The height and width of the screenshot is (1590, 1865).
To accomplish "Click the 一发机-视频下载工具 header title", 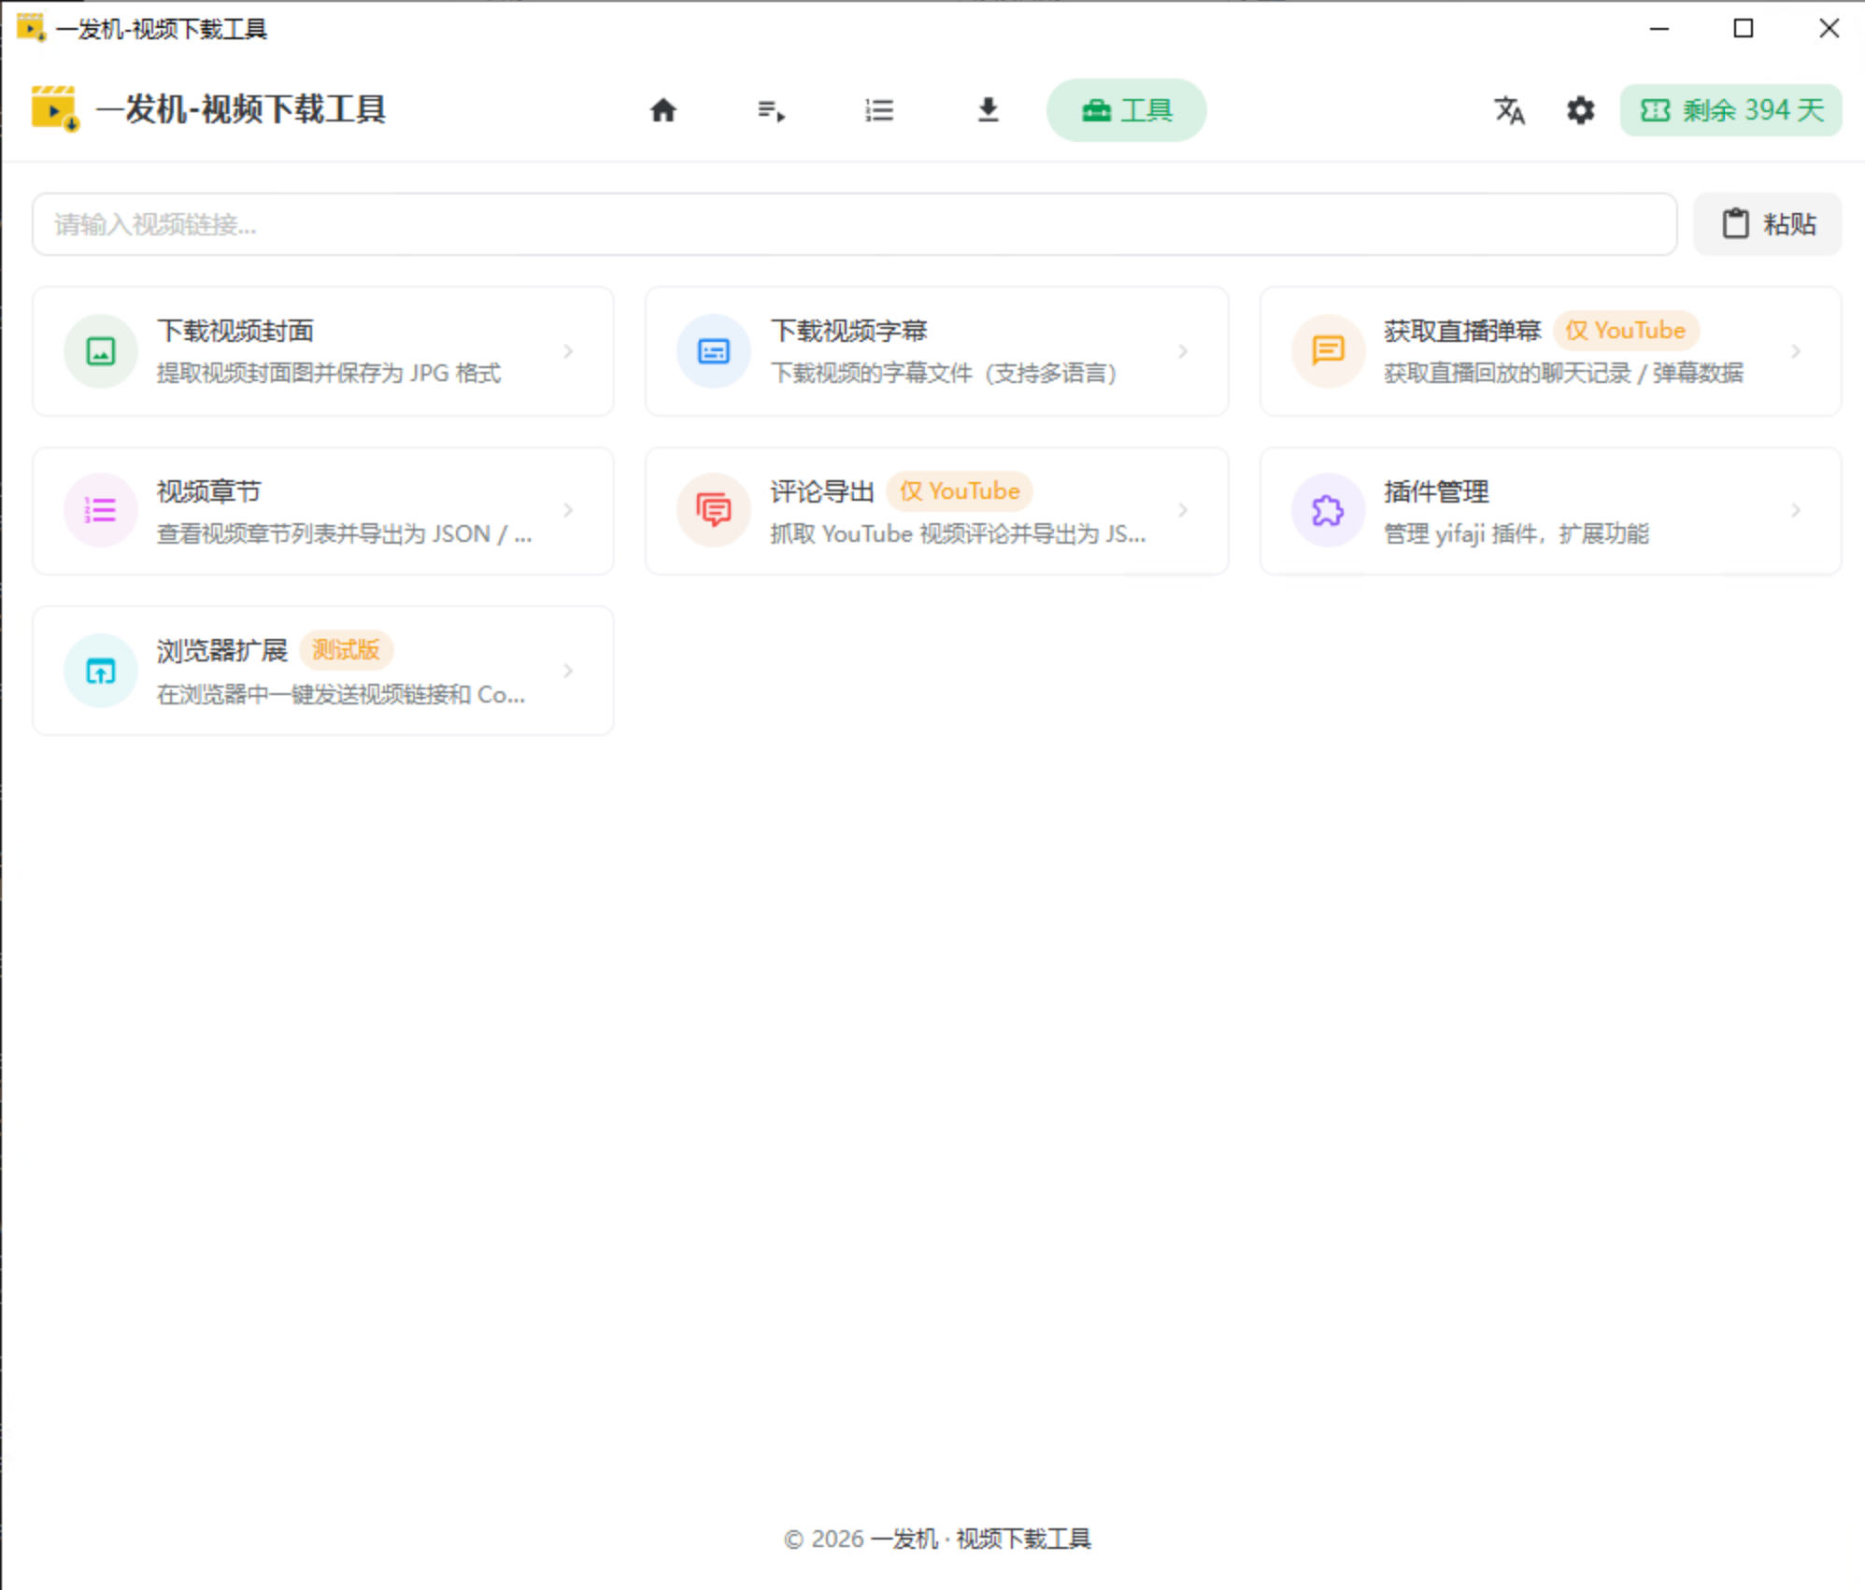I will point(241,109).
